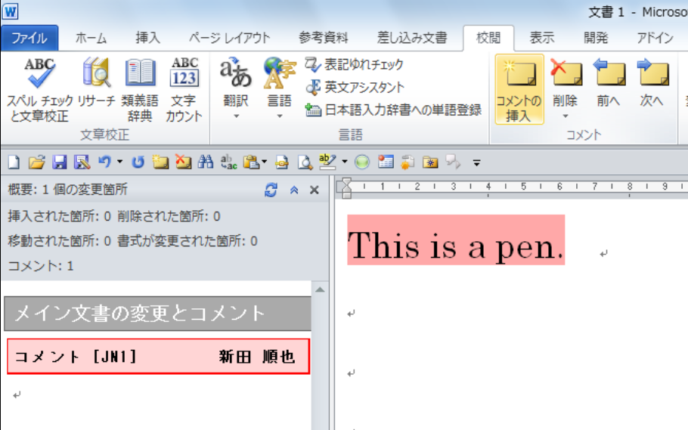This screenshot has height=430, width=688.
Task: Close the reviewing pane
Action: point(315,190)
